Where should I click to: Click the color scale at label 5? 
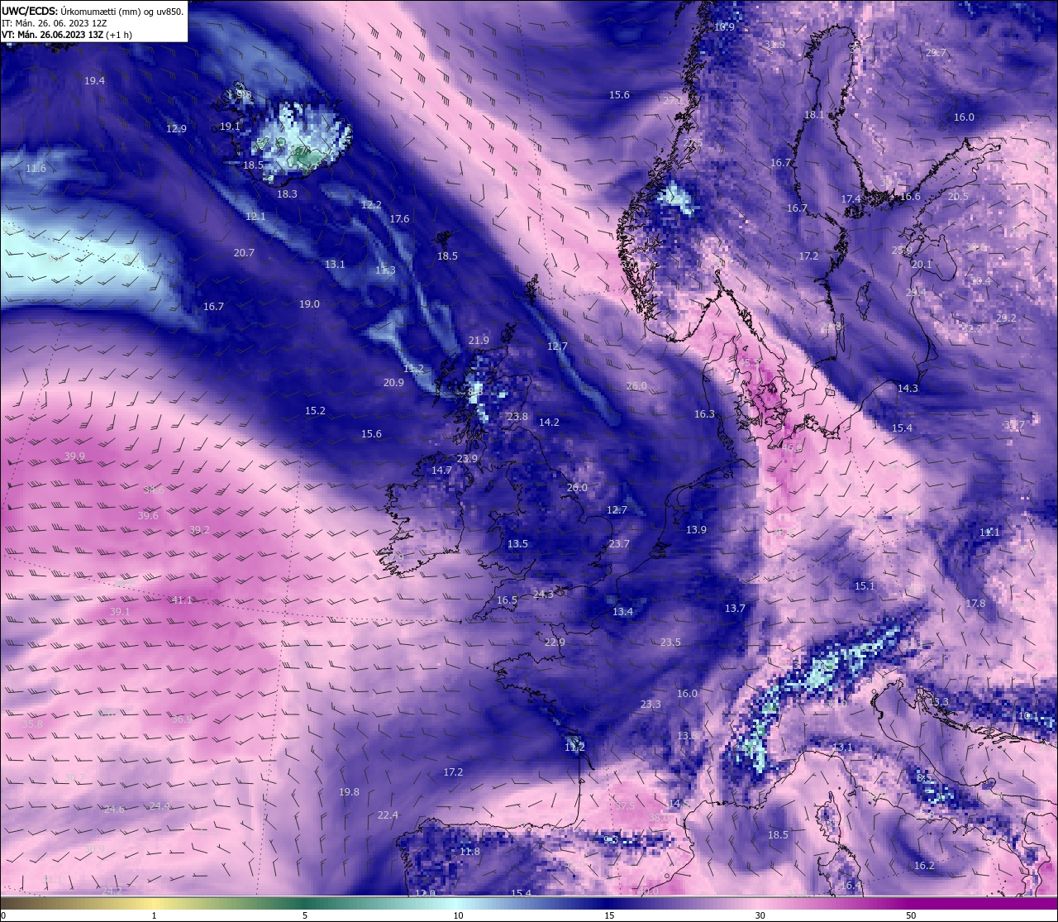tap(305, 915)
